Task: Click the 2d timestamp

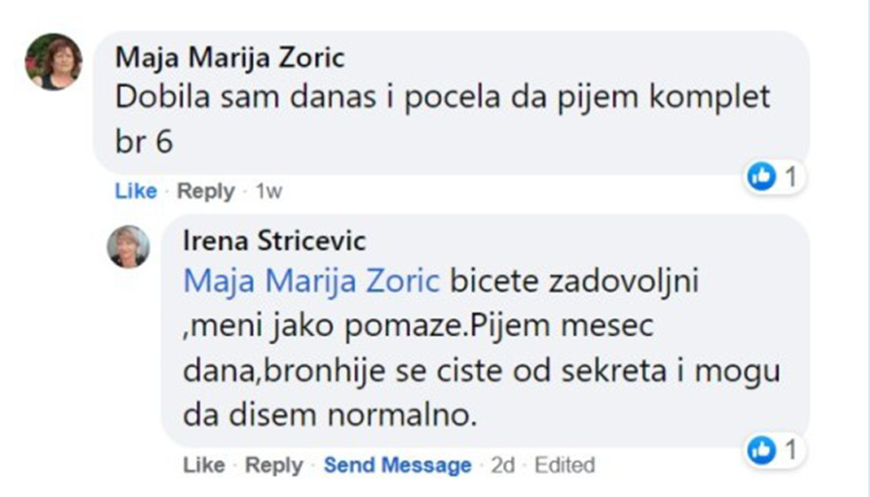Action: (503, 465)
